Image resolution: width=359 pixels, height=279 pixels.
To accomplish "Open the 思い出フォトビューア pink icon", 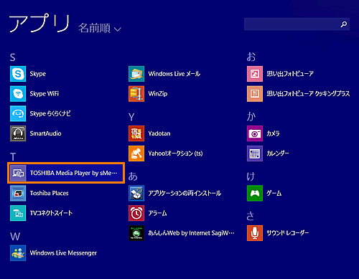I will 255,74.
